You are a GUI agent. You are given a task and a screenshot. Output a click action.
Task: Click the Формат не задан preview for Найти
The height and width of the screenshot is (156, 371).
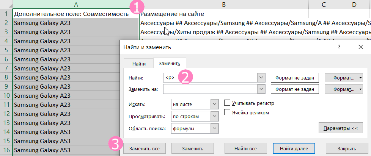pyautogui.click(x=295, y=78)
